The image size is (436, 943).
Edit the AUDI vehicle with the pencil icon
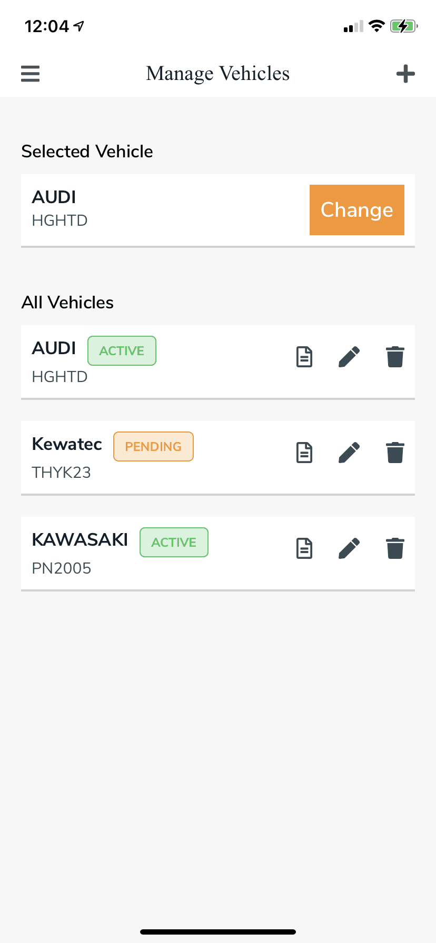[x=349, y=356]
